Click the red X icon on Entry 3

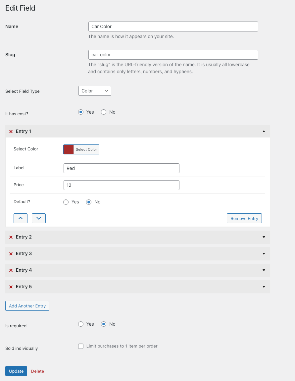(x=11, y=254)
